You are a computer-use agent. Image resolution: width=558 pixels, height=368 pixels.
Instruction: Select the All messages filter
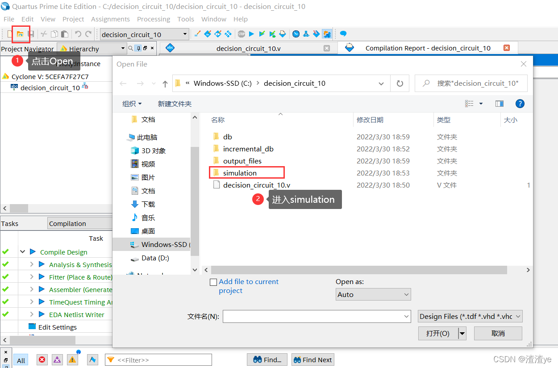21,360
